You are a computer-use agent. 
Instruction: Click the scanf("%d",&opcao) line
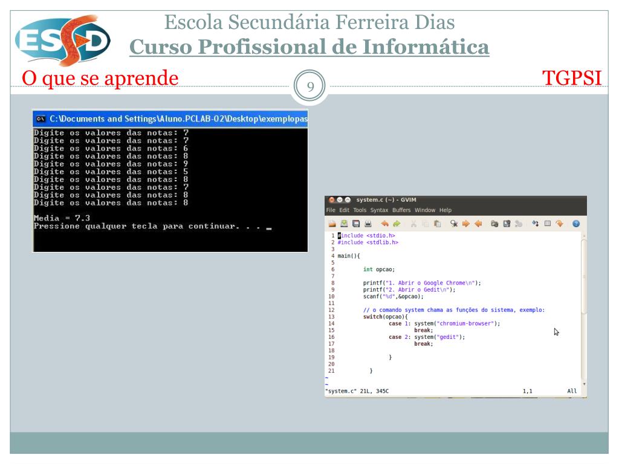click(393, 296)
